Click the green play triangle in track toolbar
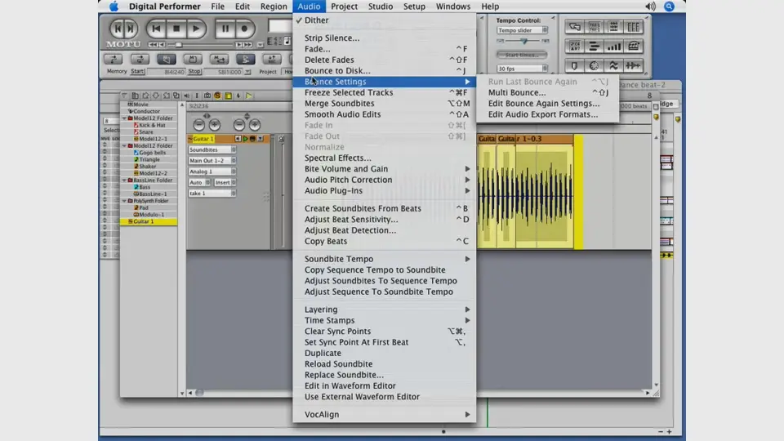 pyautogui.click(x=248, y=96)
